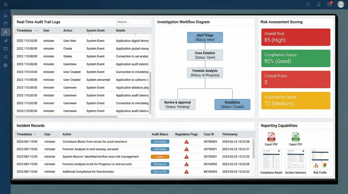Sort audit logs by Timestamp dropdown arrow
Viewport: 348px width, 194px height.
[36, 31]
